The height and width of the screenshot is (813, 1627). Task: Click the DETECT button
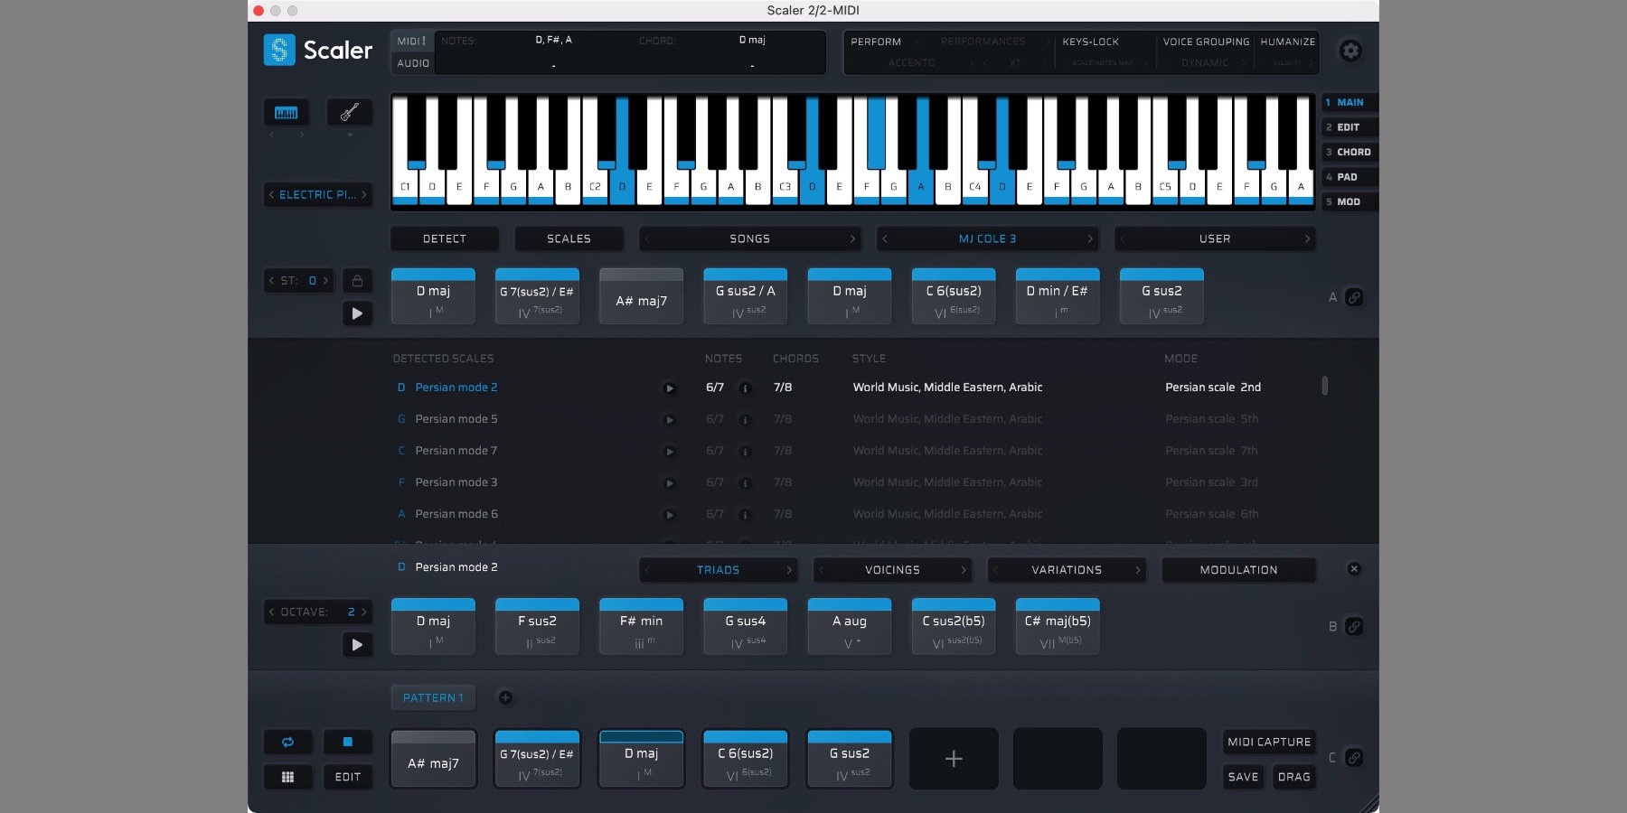point(444,239)
